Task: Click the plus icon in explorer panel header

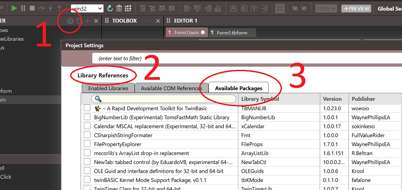Action: tap(87, 21)
